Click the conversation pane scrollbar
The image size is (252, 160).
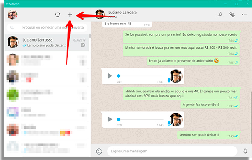[251, 117]
